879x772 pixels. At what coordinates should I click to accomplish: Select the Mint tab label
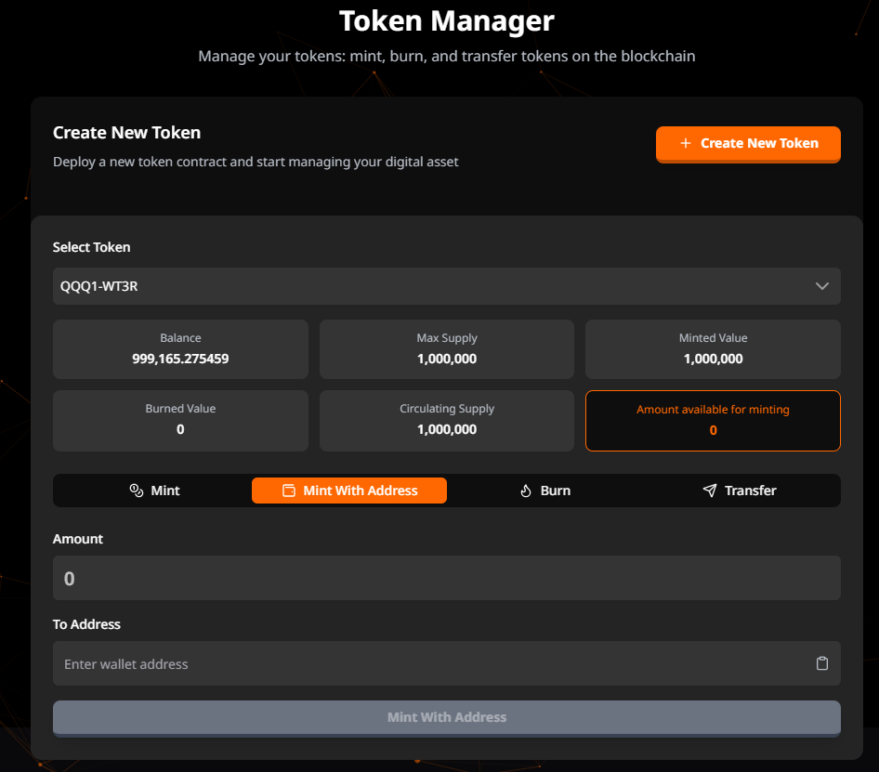pos(165,491)
